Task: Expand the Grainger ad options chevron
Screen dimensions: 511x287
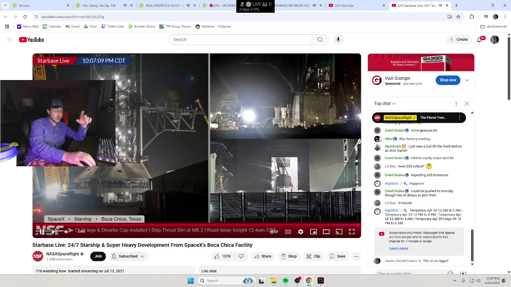Action: point(467,80)
